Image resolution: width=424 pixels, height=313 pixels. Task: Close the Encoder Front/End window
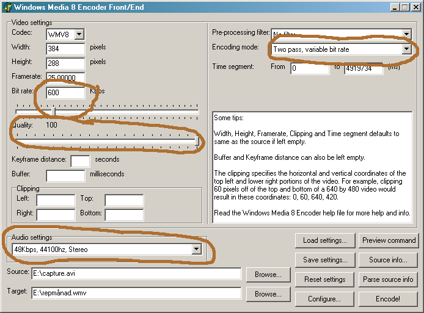pyautogui.click(x=415, y=7)
